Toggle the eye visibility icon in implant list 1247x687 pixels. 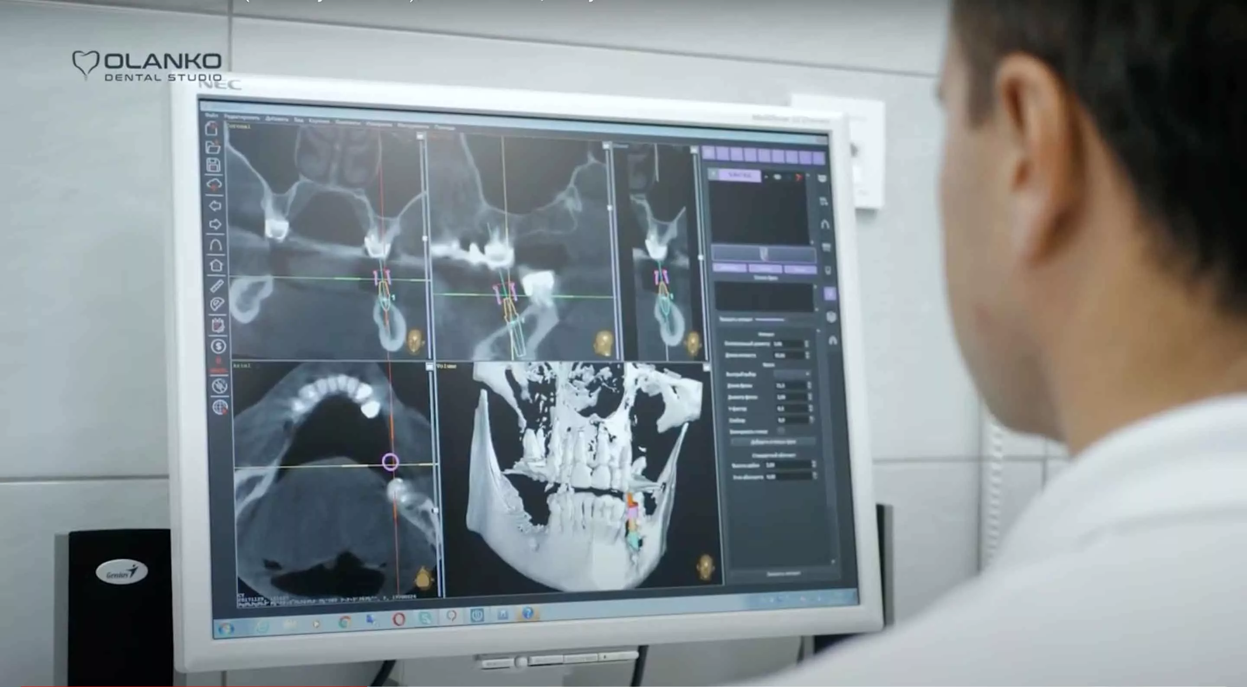778,177
